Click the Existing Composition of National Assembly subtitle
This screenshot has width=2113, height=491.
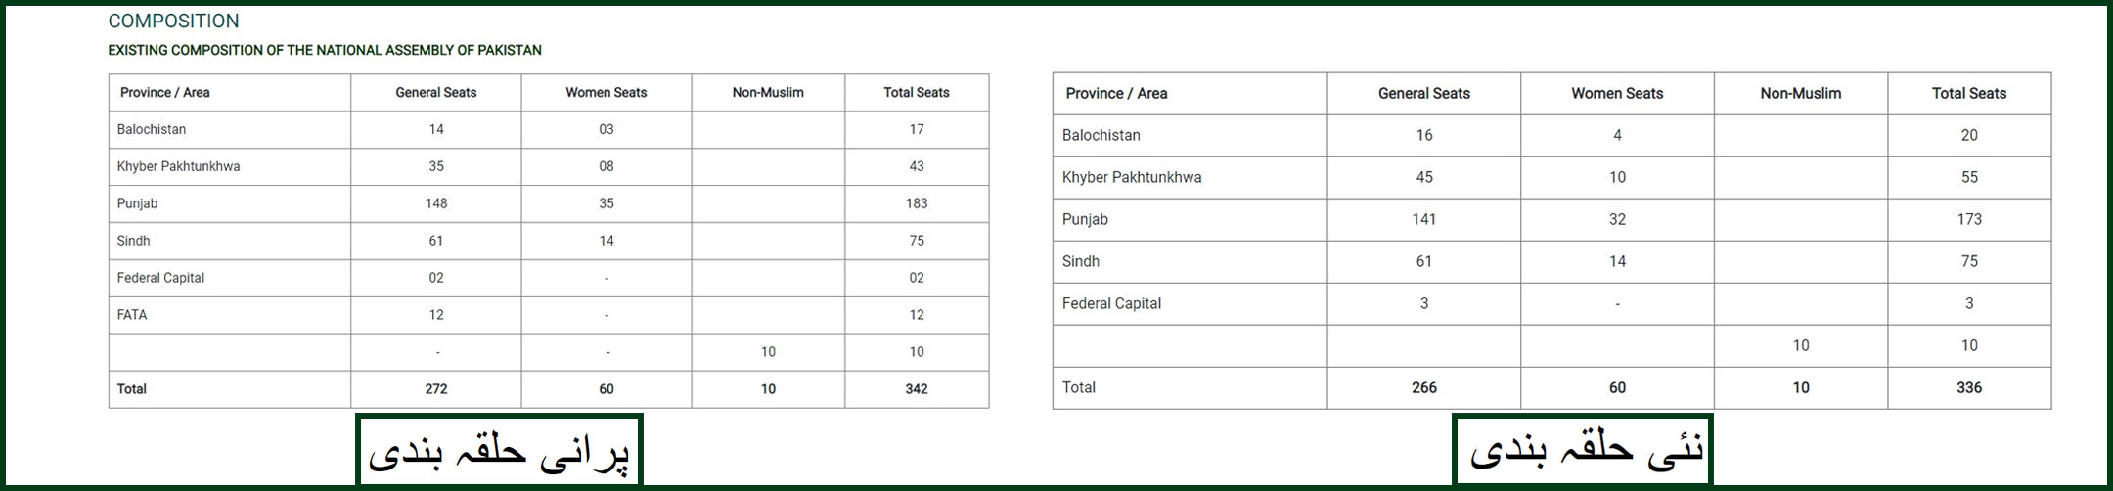pyautogui.click(x=324, y=50)
